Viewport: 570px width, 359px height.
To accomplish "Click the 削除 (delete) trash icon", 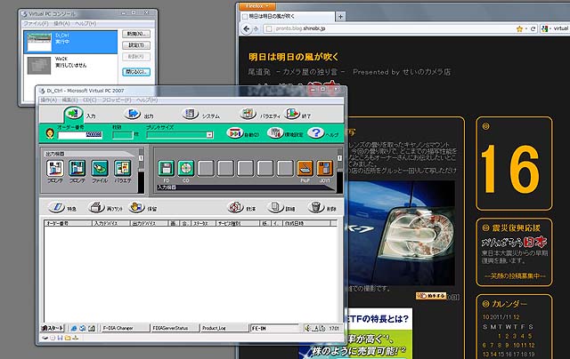I will coord(315,207).
